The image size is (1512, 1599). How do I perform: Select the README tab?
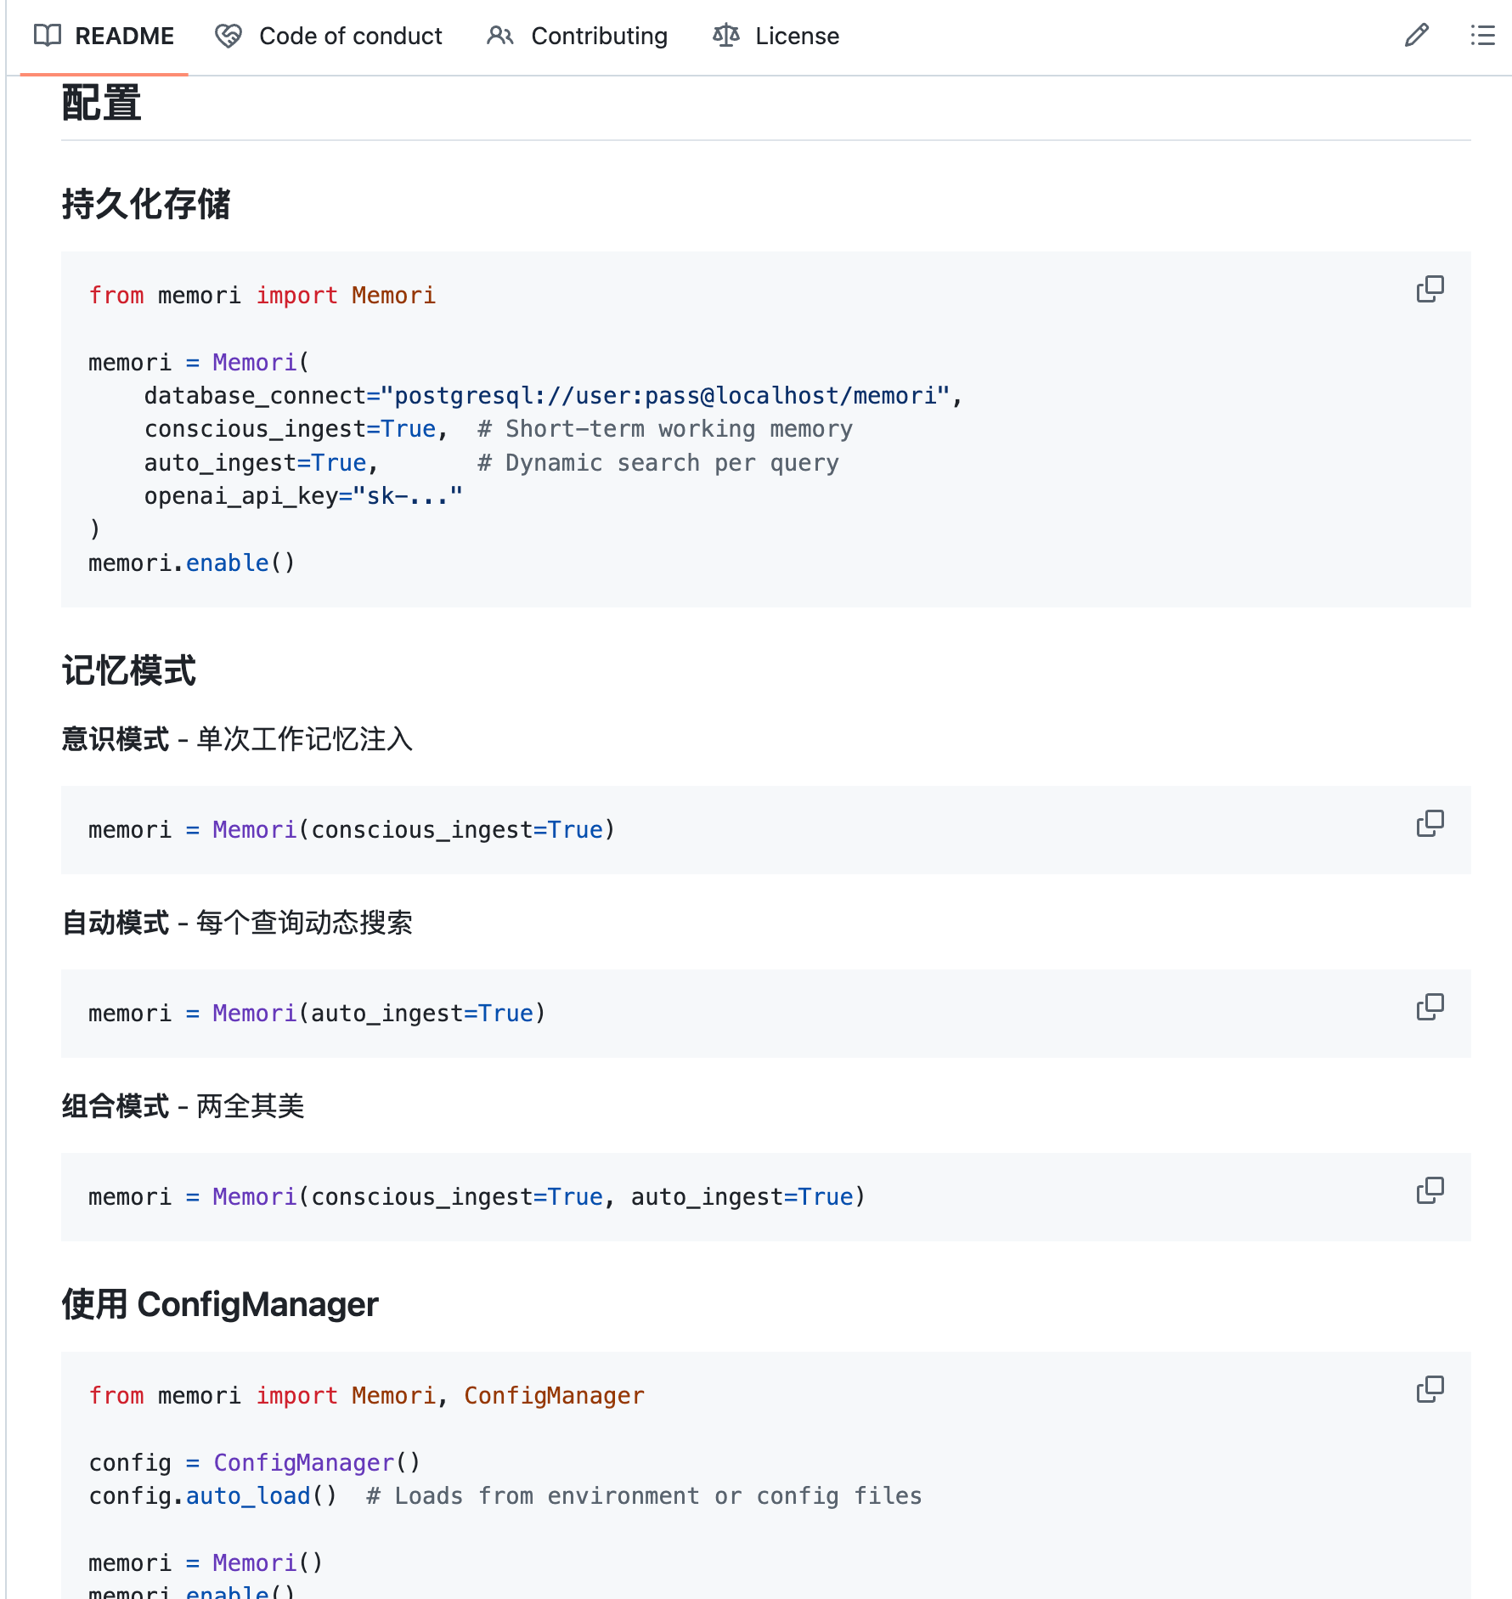coord(125,36)
